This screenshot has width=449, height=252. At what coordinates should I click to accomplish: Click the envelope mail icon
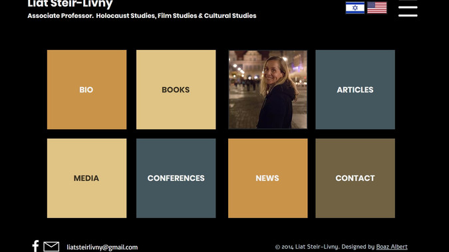[x=51, y=247]
